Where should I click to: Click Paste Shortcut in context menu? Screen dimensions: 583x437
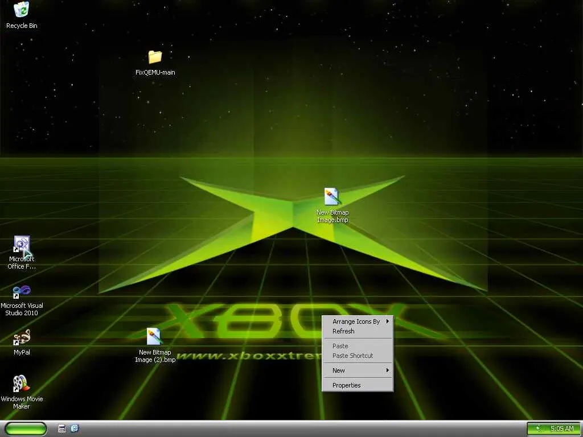click(x=358, y=356)
